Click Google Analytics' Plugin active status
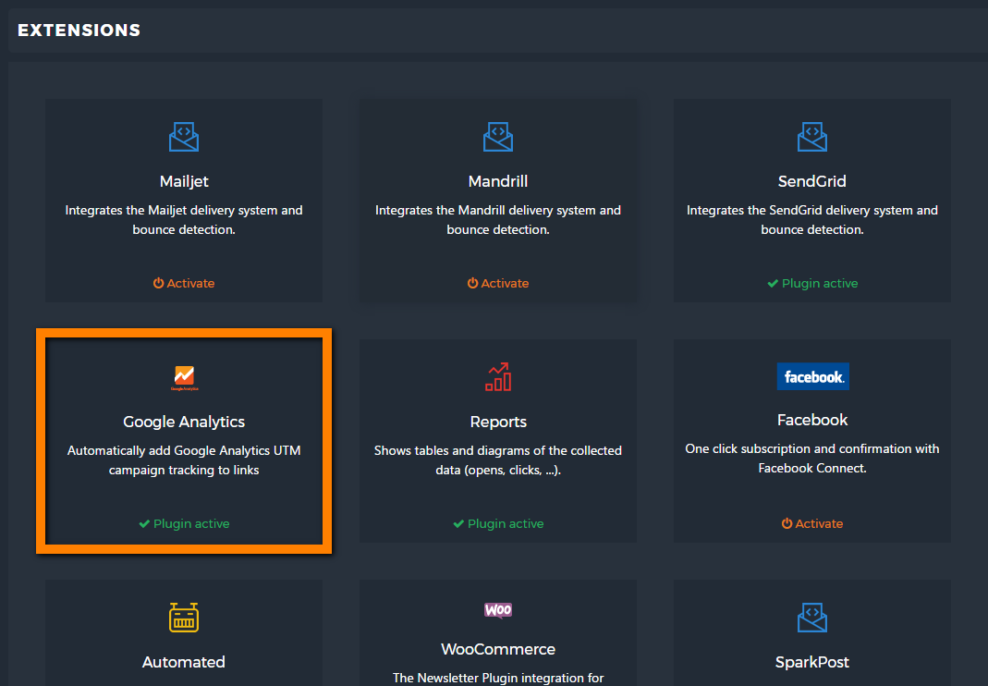The image size is (988, 686). coord(183,523)
